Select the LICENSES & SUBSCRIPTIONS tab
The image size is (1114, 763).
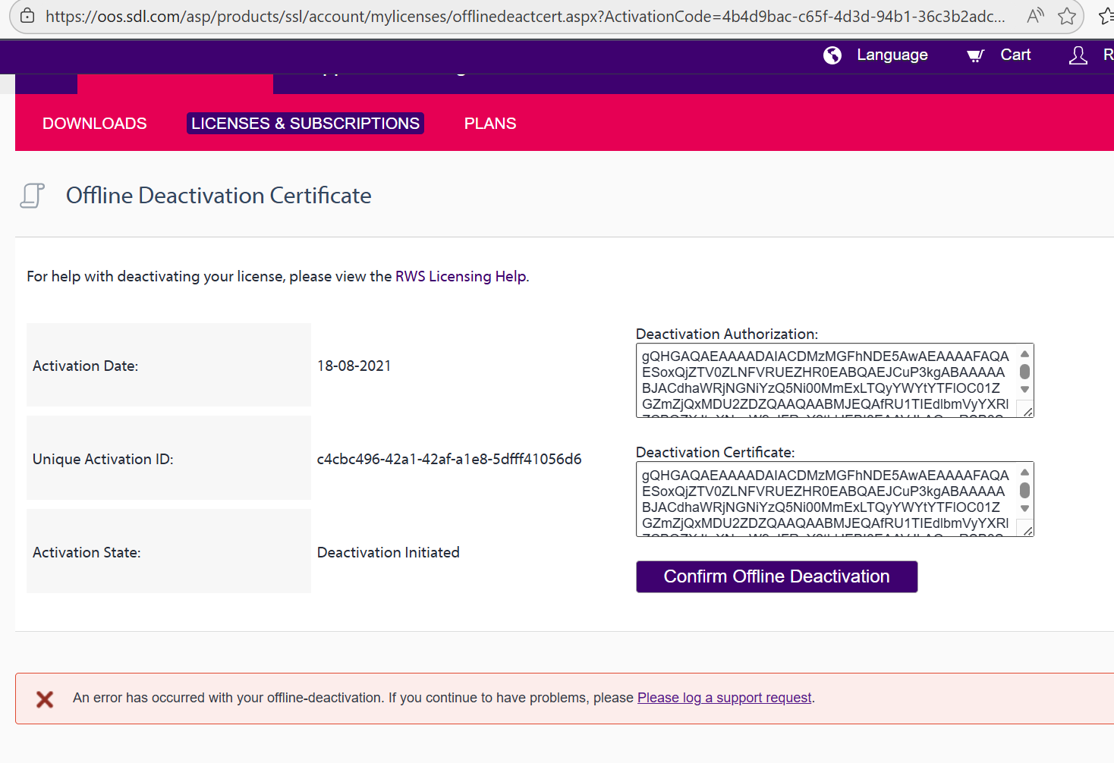coord(305,123)
